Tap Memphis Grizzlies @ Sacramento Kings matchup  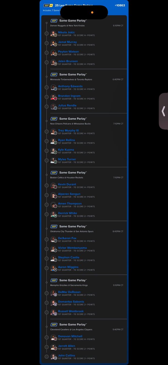(x=68, y=285)
